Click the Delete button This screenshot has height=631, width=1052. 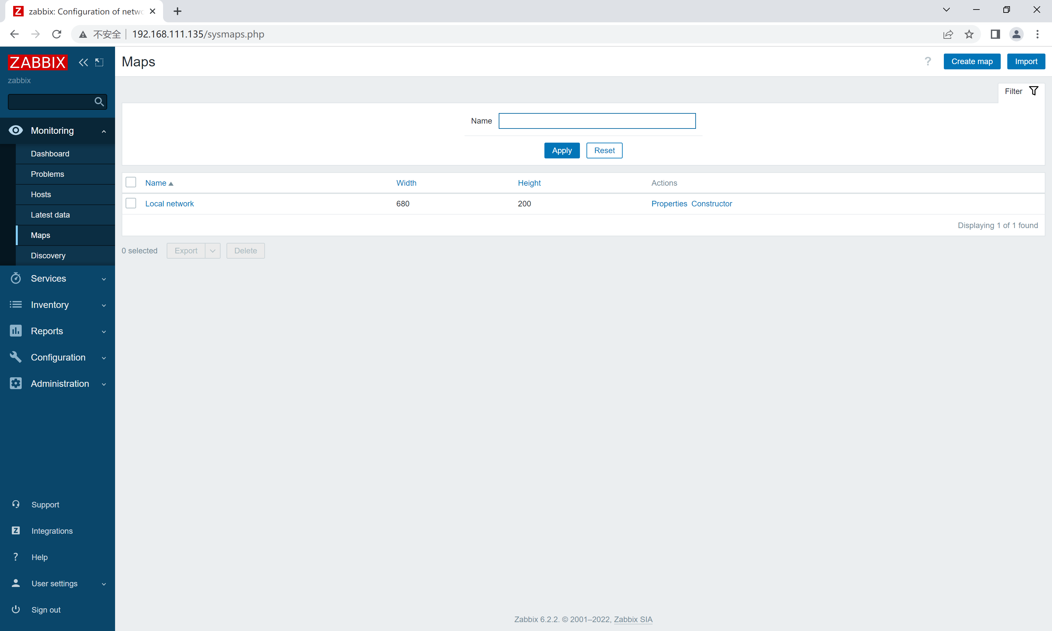tap(245, 251)
